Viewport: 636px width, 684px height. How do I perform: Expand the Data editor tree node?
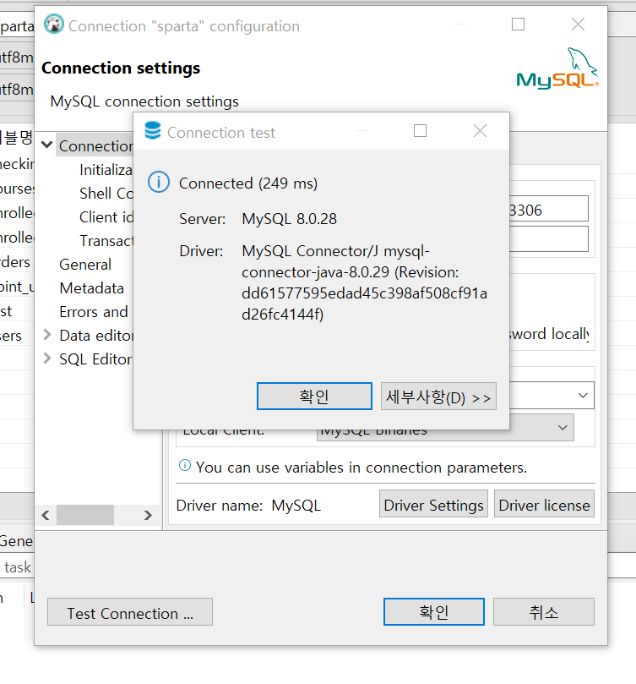47,335
